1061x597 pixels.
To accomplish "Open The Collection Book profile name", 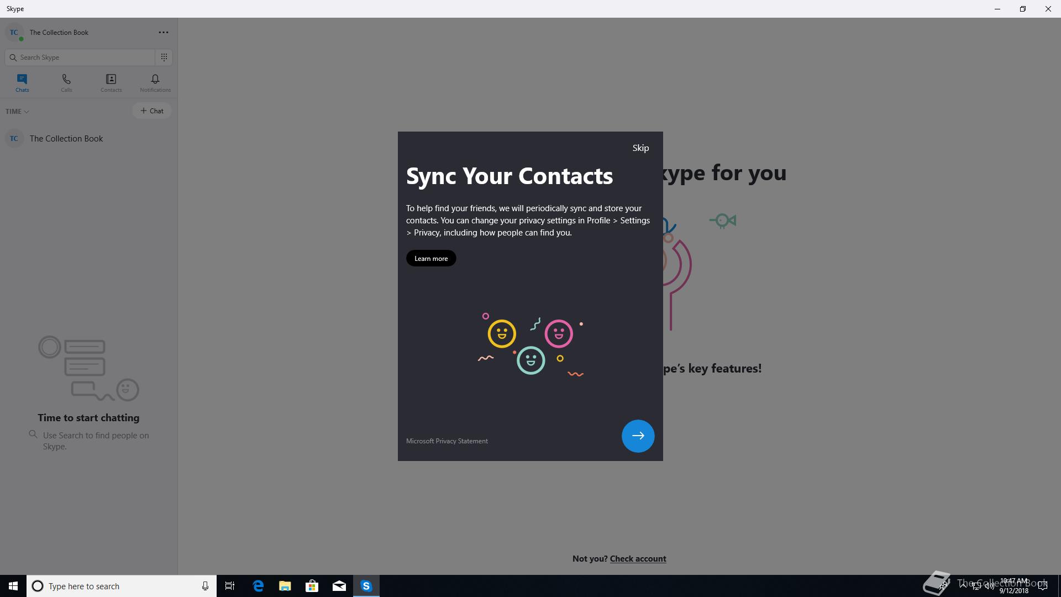I will tap(59, 33).
